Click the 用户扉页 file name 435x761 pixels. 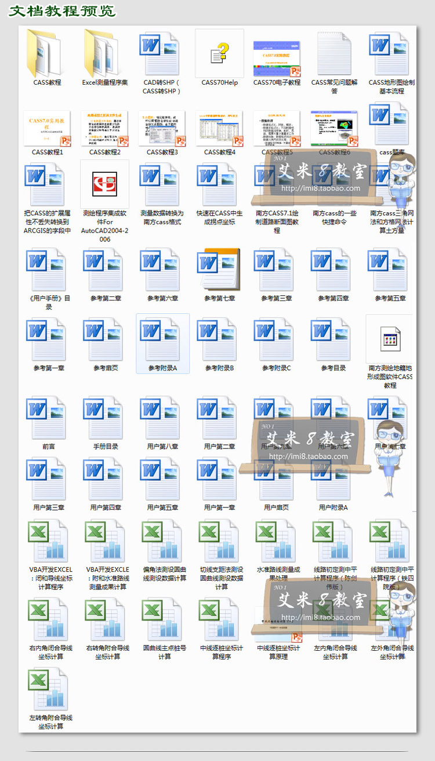pos(276,508)
